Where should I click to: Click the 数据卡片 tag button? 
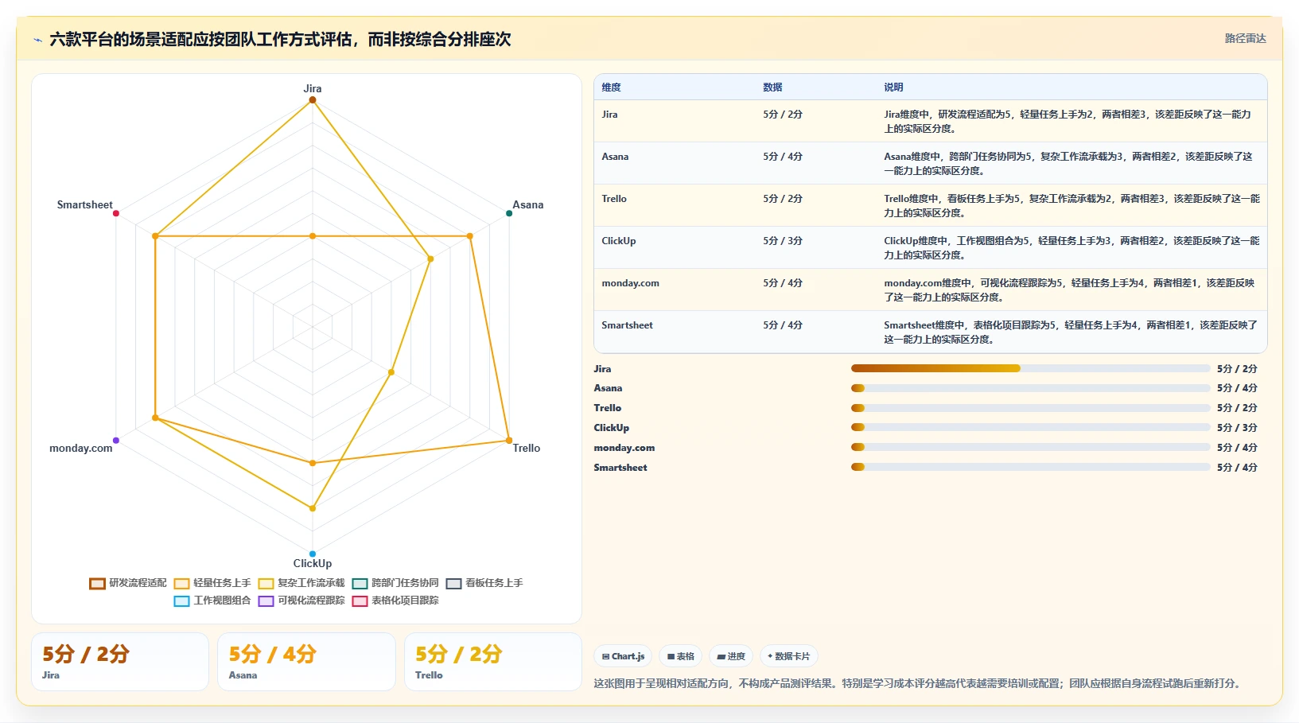pyautogui.click(x=789, y=656)
